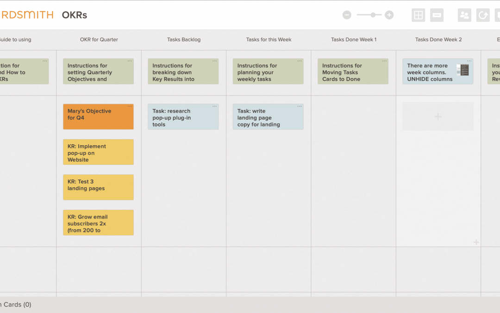
Task: Open options on research pop-up task card
Action: pyautogui.click(x=215, y=106)
